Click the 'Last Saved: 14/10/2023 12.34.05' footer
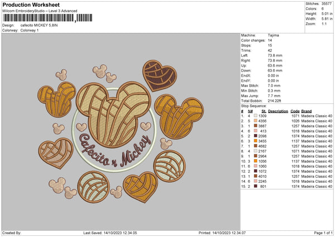This screenshot has width=335, height=237. coord(110,233)
